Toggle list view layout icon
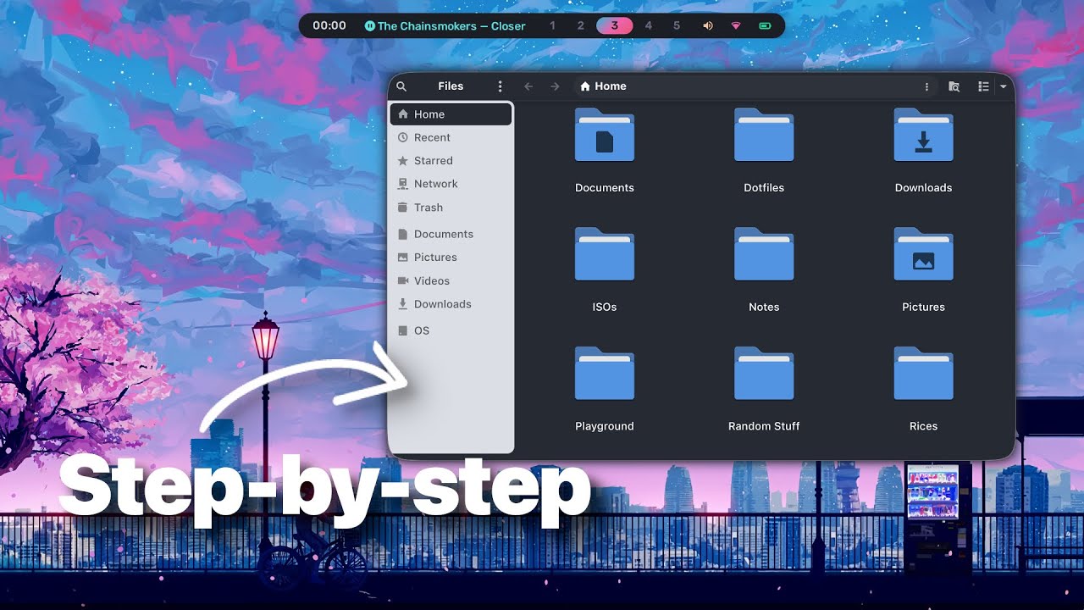The width and height of the screenshot is (1084, 610). (x=983, y=86)
